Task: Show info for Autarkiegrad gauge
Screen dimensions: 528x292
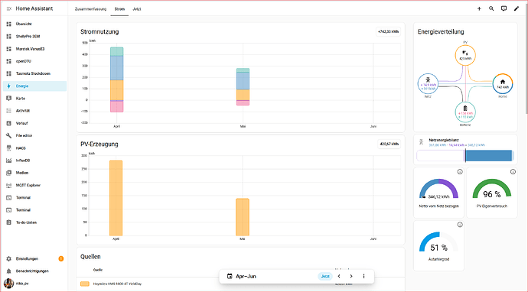Action: point(460,225)
